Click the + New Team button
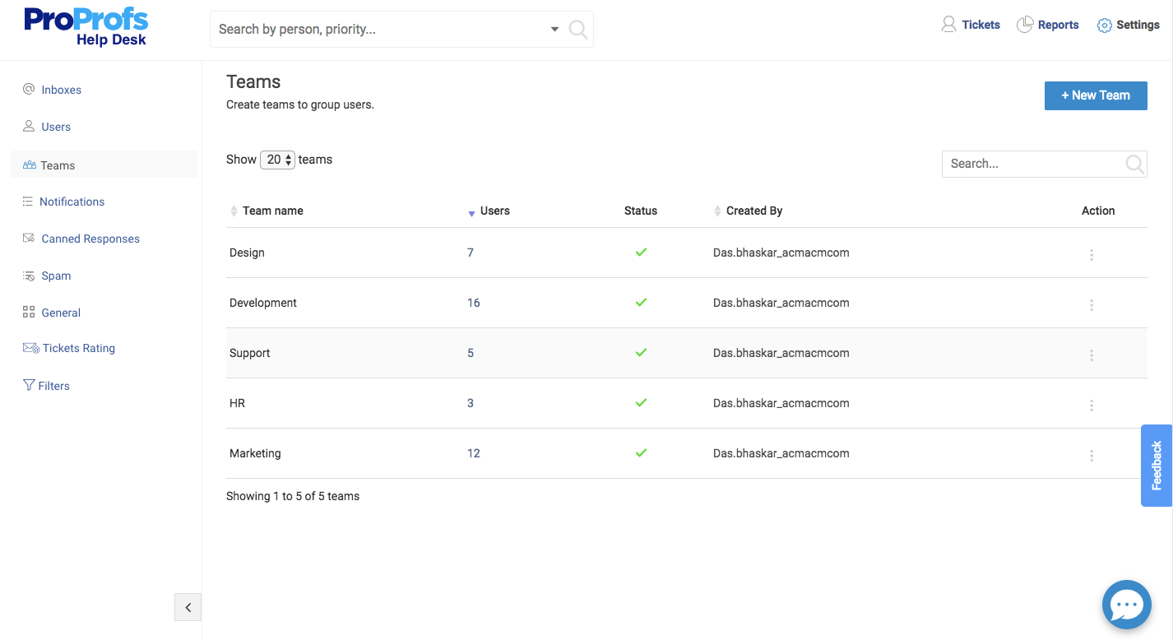The image size is (1173, 640). (x=1095, y=95)
